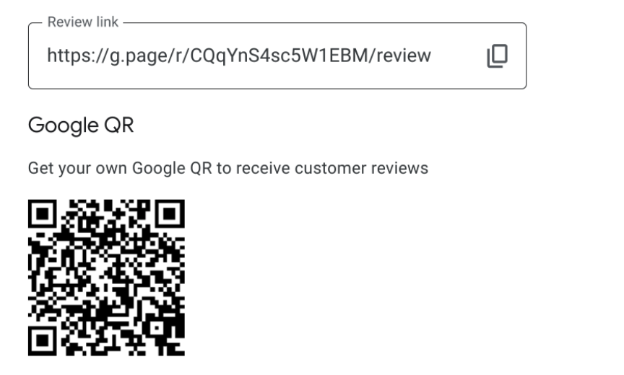The image size is (624, 375).
Task: Select the Google QR code image
Action: (x=106, y=277)
